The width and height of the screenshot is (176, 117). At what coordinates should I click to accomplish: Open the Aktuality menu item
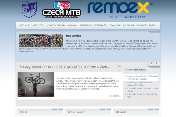[x=25, y=25]
